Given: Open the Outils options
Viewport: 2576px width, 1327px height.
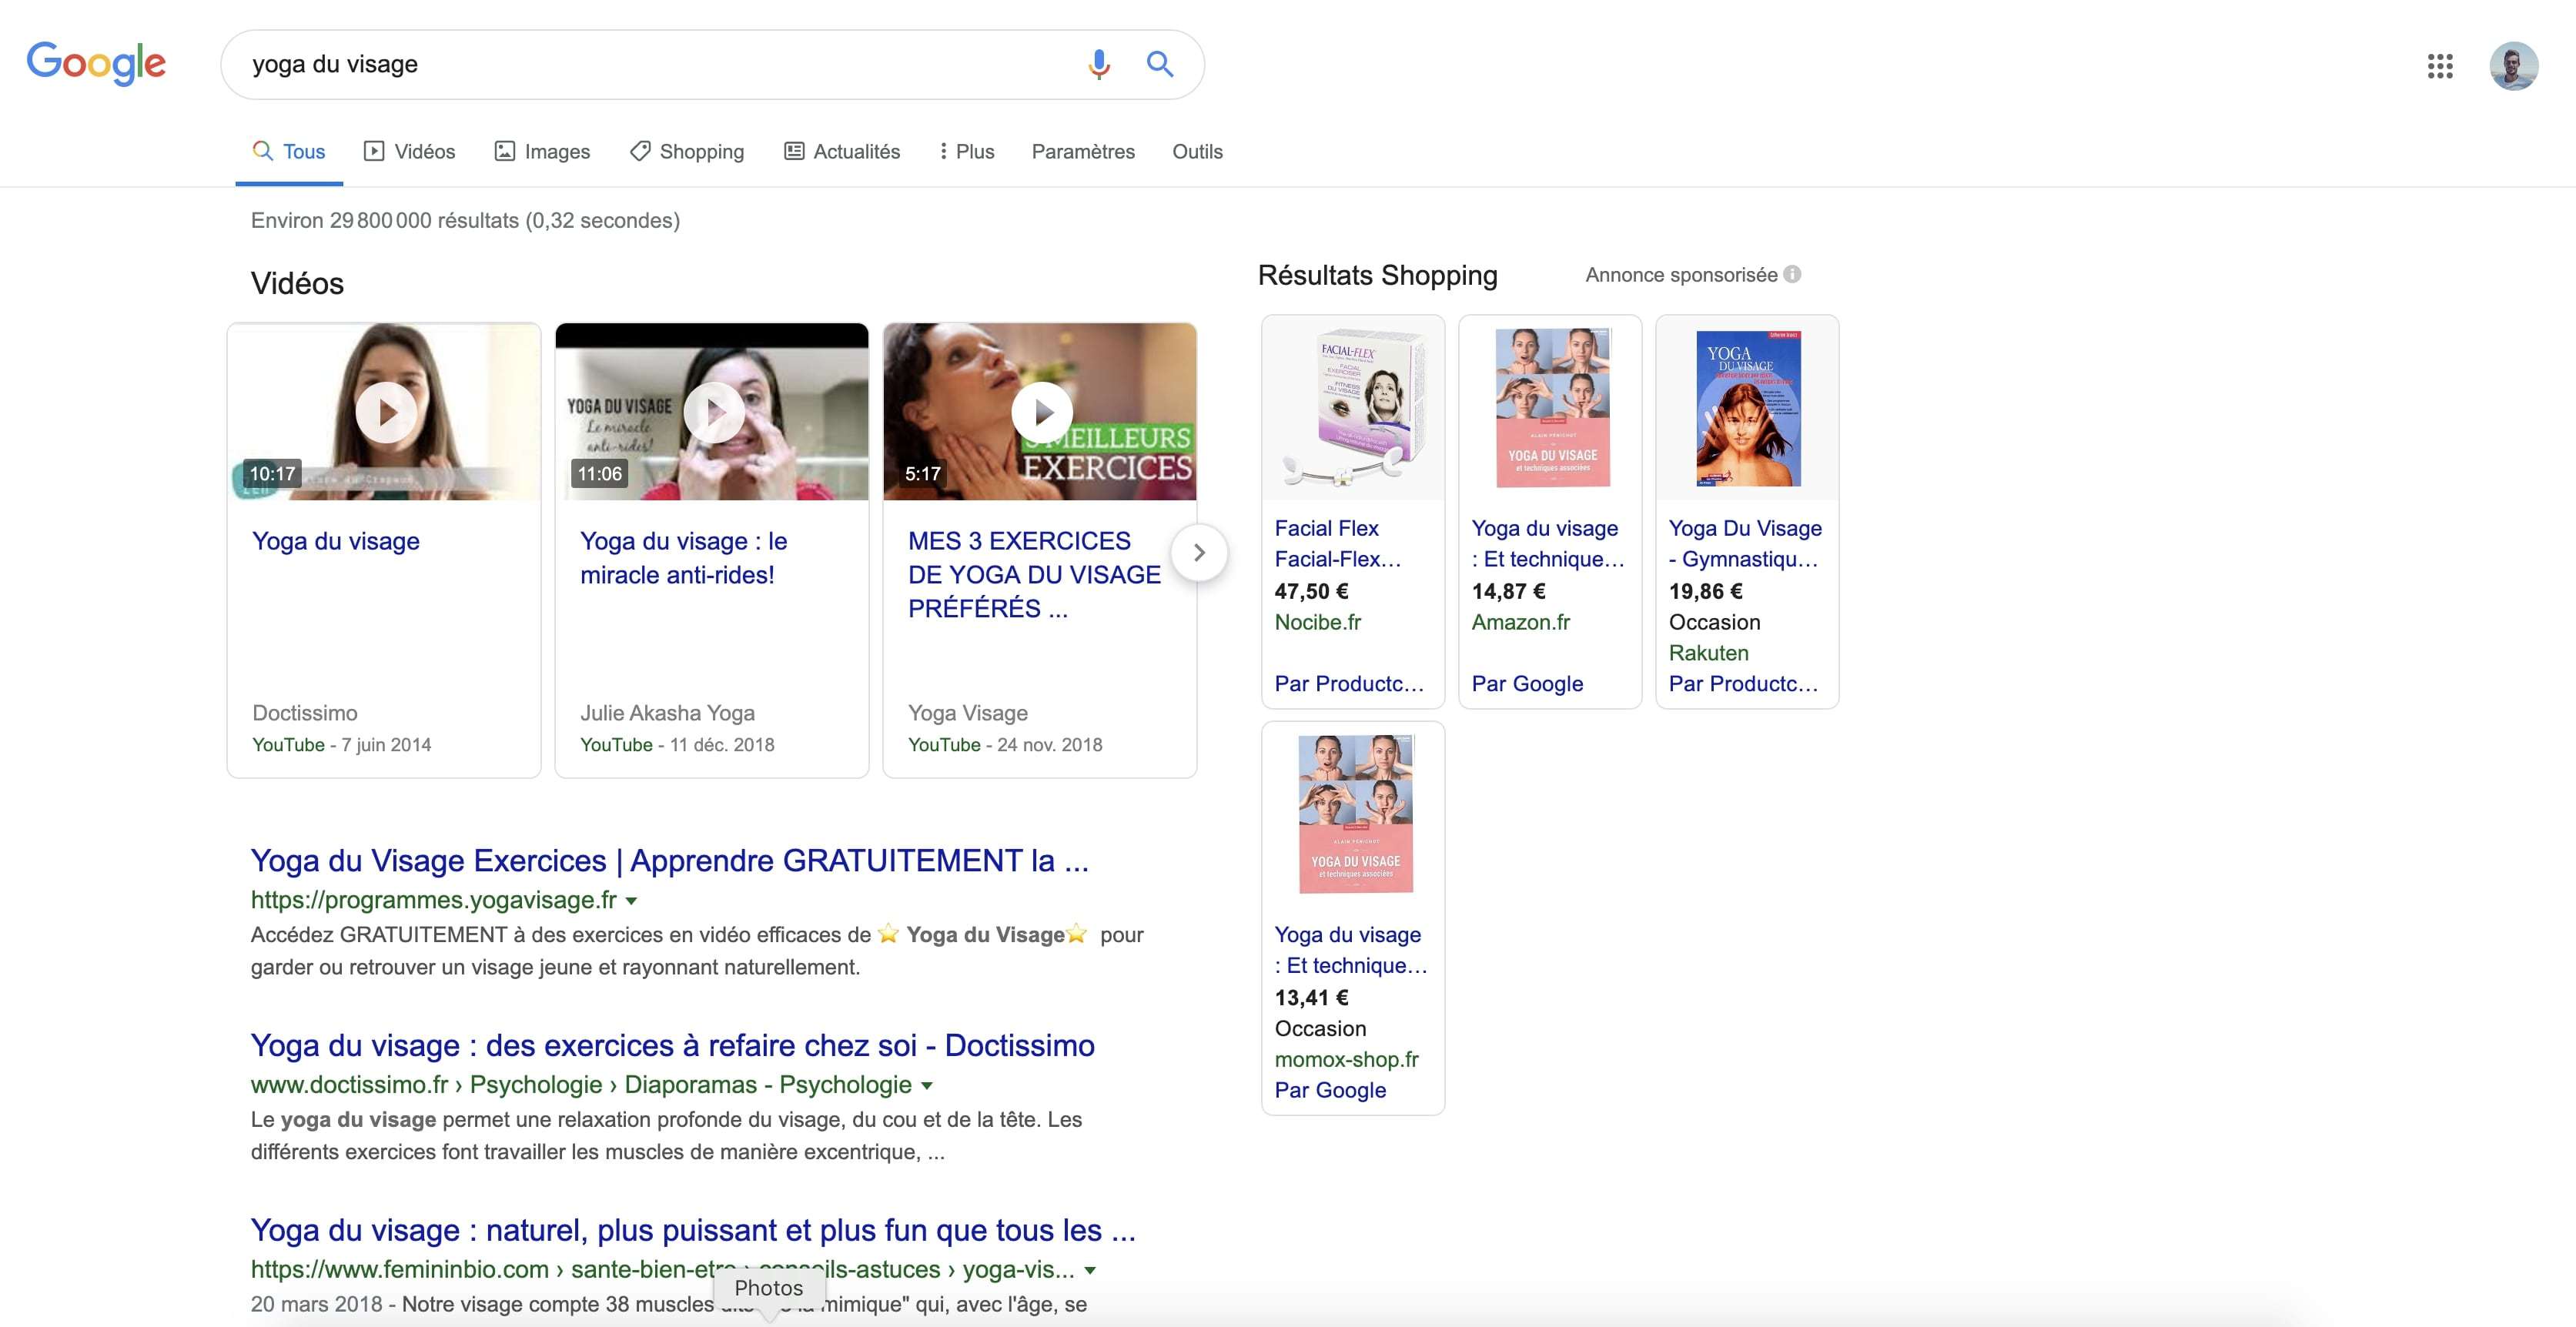Looking at the screenshot, I should 1197,152.
